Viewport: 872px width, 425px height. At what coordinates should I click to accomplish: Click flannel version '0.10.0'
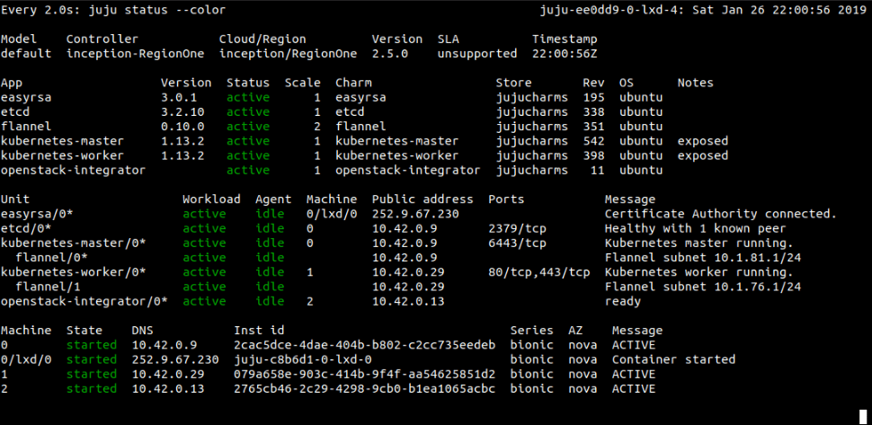coord(182,127)
